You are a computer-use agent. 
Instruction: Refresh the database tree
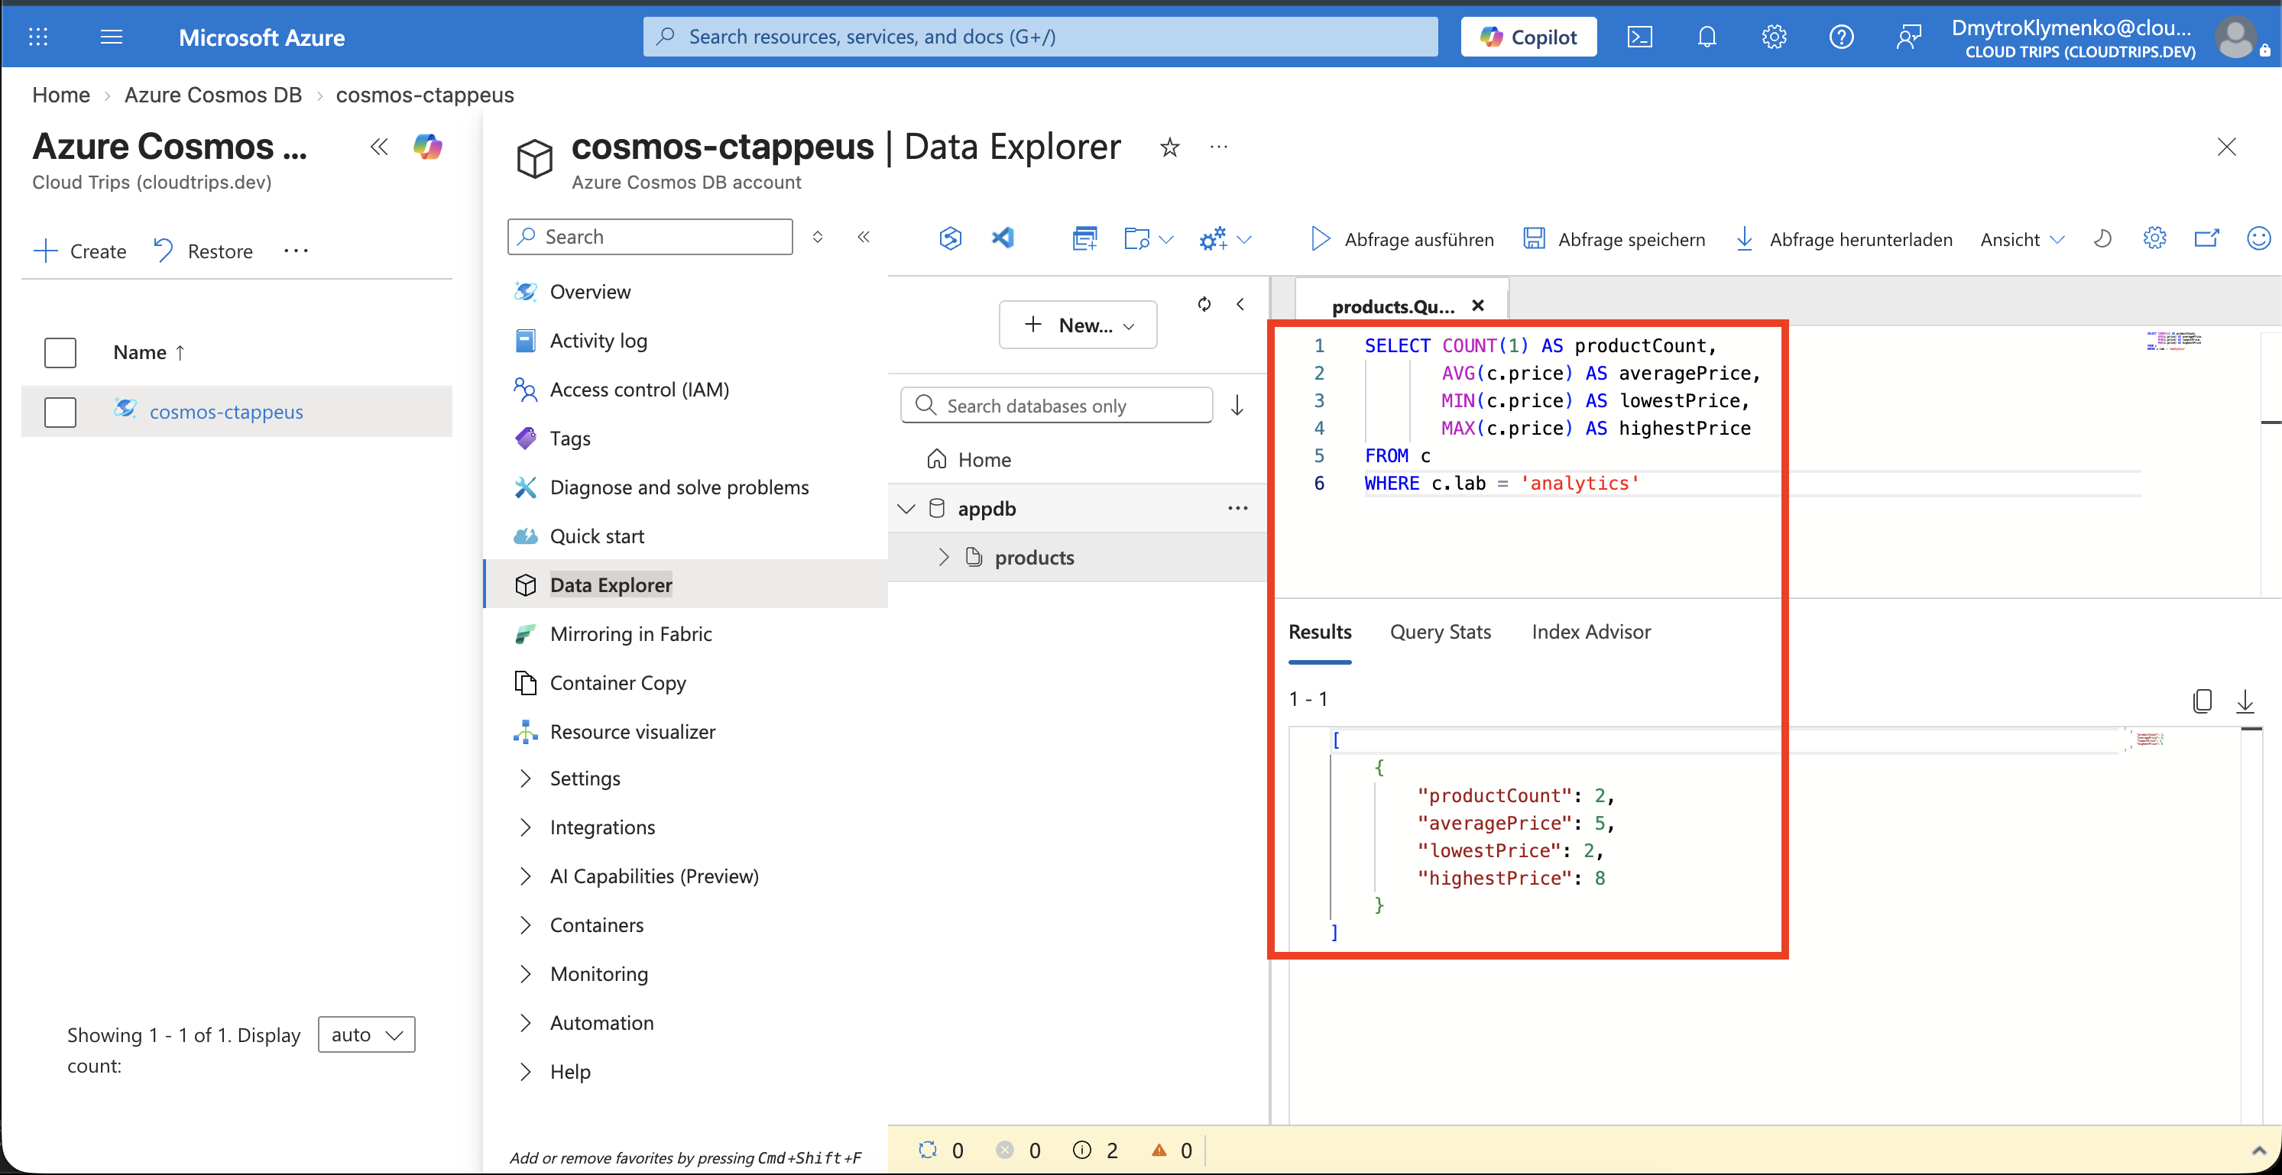coord(1204,304)
